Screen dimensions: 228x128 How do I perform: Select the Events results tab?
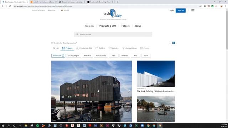tap(145, 48)
